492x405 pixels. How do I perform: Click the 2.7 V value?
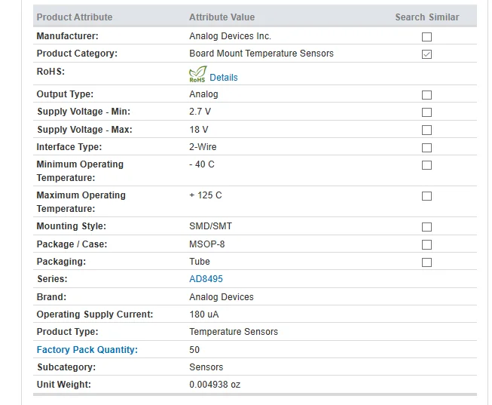click(x=200, y=112)
